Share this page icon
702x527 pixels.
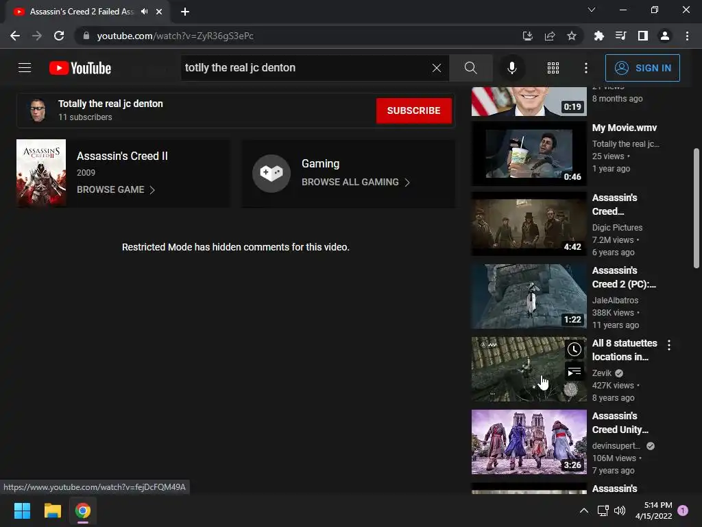tap(550, 36)
